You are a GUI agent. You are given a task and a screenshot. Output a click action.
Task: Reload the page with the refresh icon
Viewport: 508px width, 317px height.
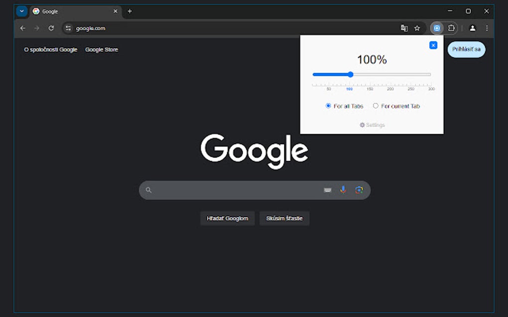click(51, 28)
